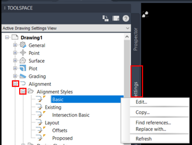Image resolution: width=192 pixels, height=145 pixels.
Task: Click the Point collection icon
Action: 23,53
